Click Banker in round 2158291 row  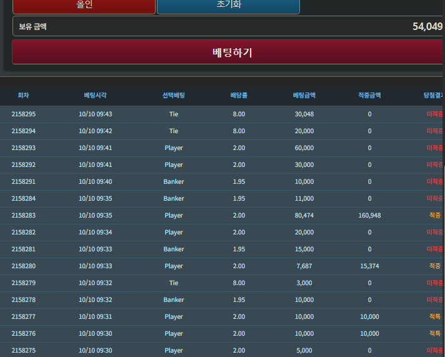tap(174, 182)
